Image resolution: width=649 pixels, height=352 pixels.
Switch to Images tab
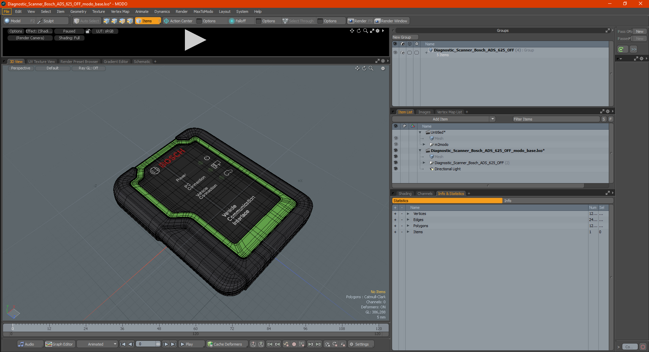[x=424, y=112]
